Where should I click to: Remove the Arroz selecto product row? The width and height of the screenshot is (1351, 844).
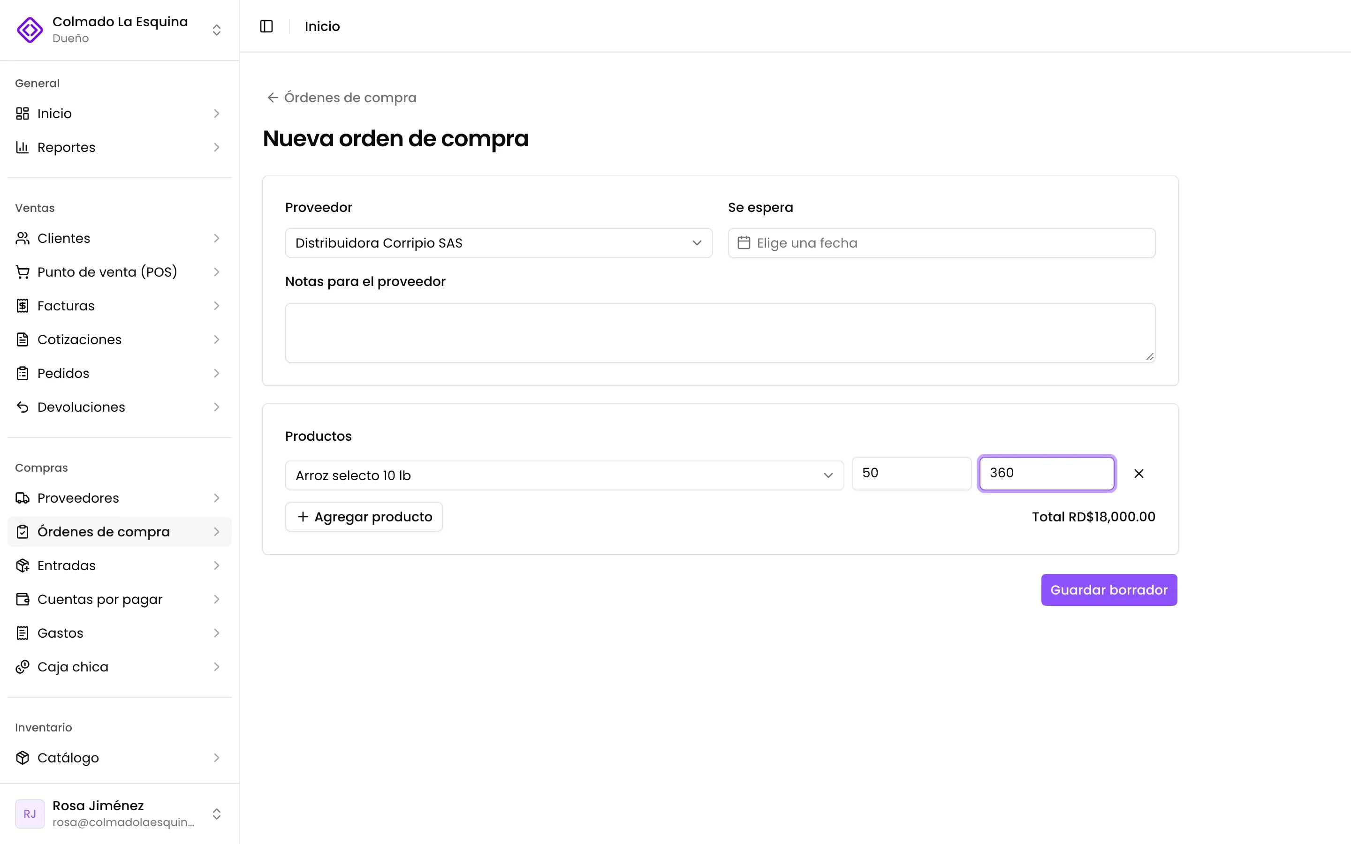[x=1139, y=474]
